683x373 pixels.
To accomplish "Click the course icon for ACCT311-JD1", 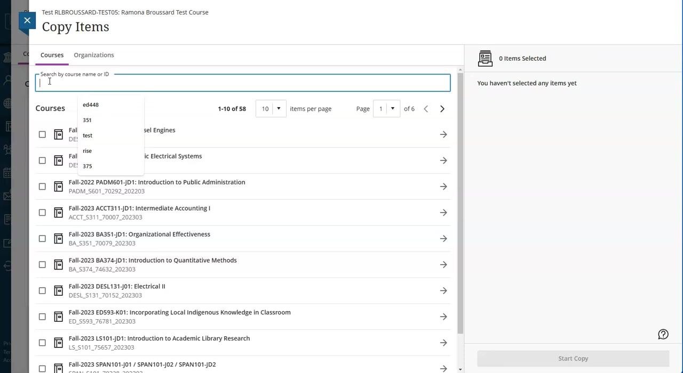I will [59, 213].
